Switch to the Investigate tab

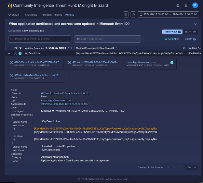31,15
